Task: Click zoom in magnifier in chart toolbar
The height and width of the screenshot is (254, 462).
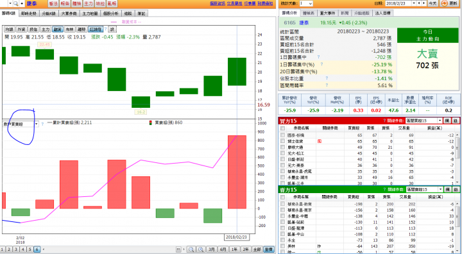Action: 201,250
